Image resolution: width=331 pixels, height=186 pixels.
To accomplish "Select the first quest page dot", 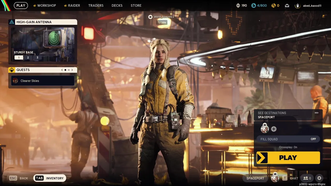I will click(x=65, y=70).
